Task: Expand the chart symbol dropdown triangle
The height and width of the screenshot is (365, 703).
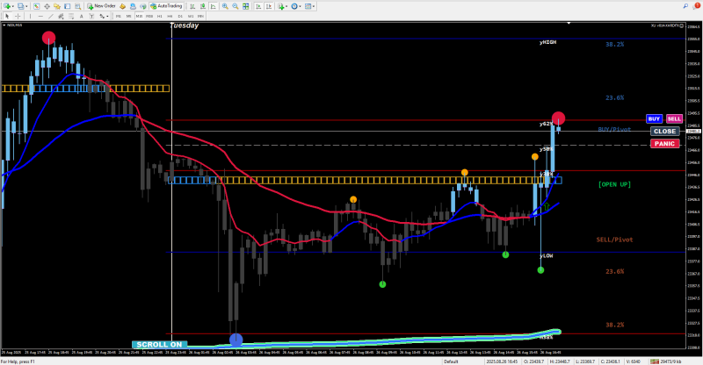Action: pyautogui.click(x=4, y=25)
